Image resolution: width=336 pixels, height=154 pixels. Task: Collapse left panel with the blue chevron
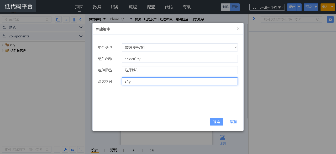tap(81, 19)
